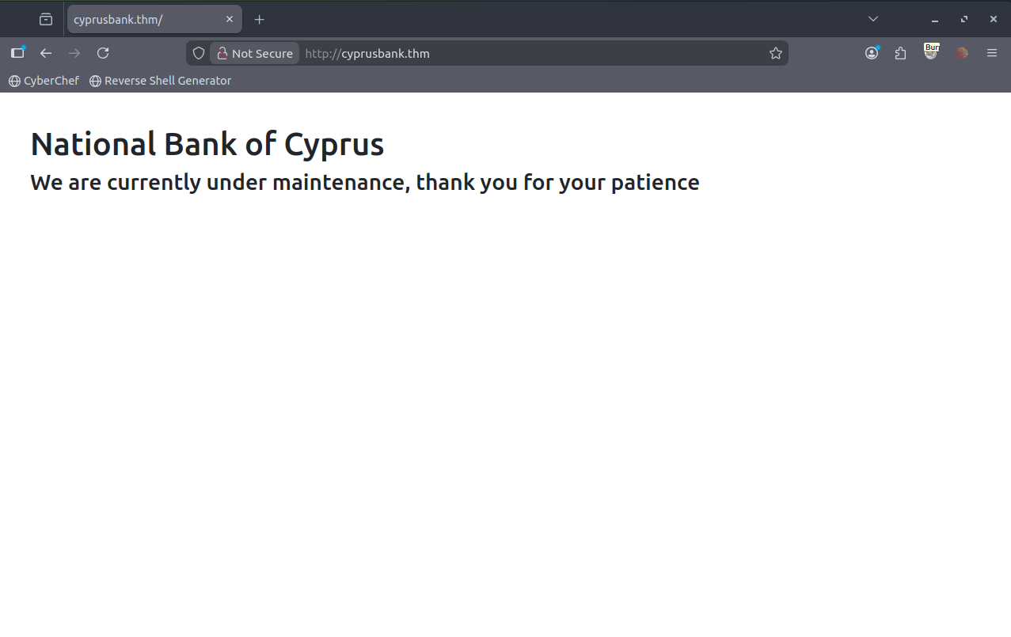1011x637 pixels.
Task: Open a new tab with plus button
Action: point(259,20)
